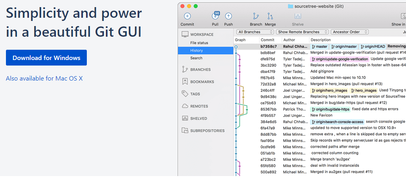Click the Remotes cloud icon in sidebar
This screenshot has width=406, height=180.
click(185, 106)
